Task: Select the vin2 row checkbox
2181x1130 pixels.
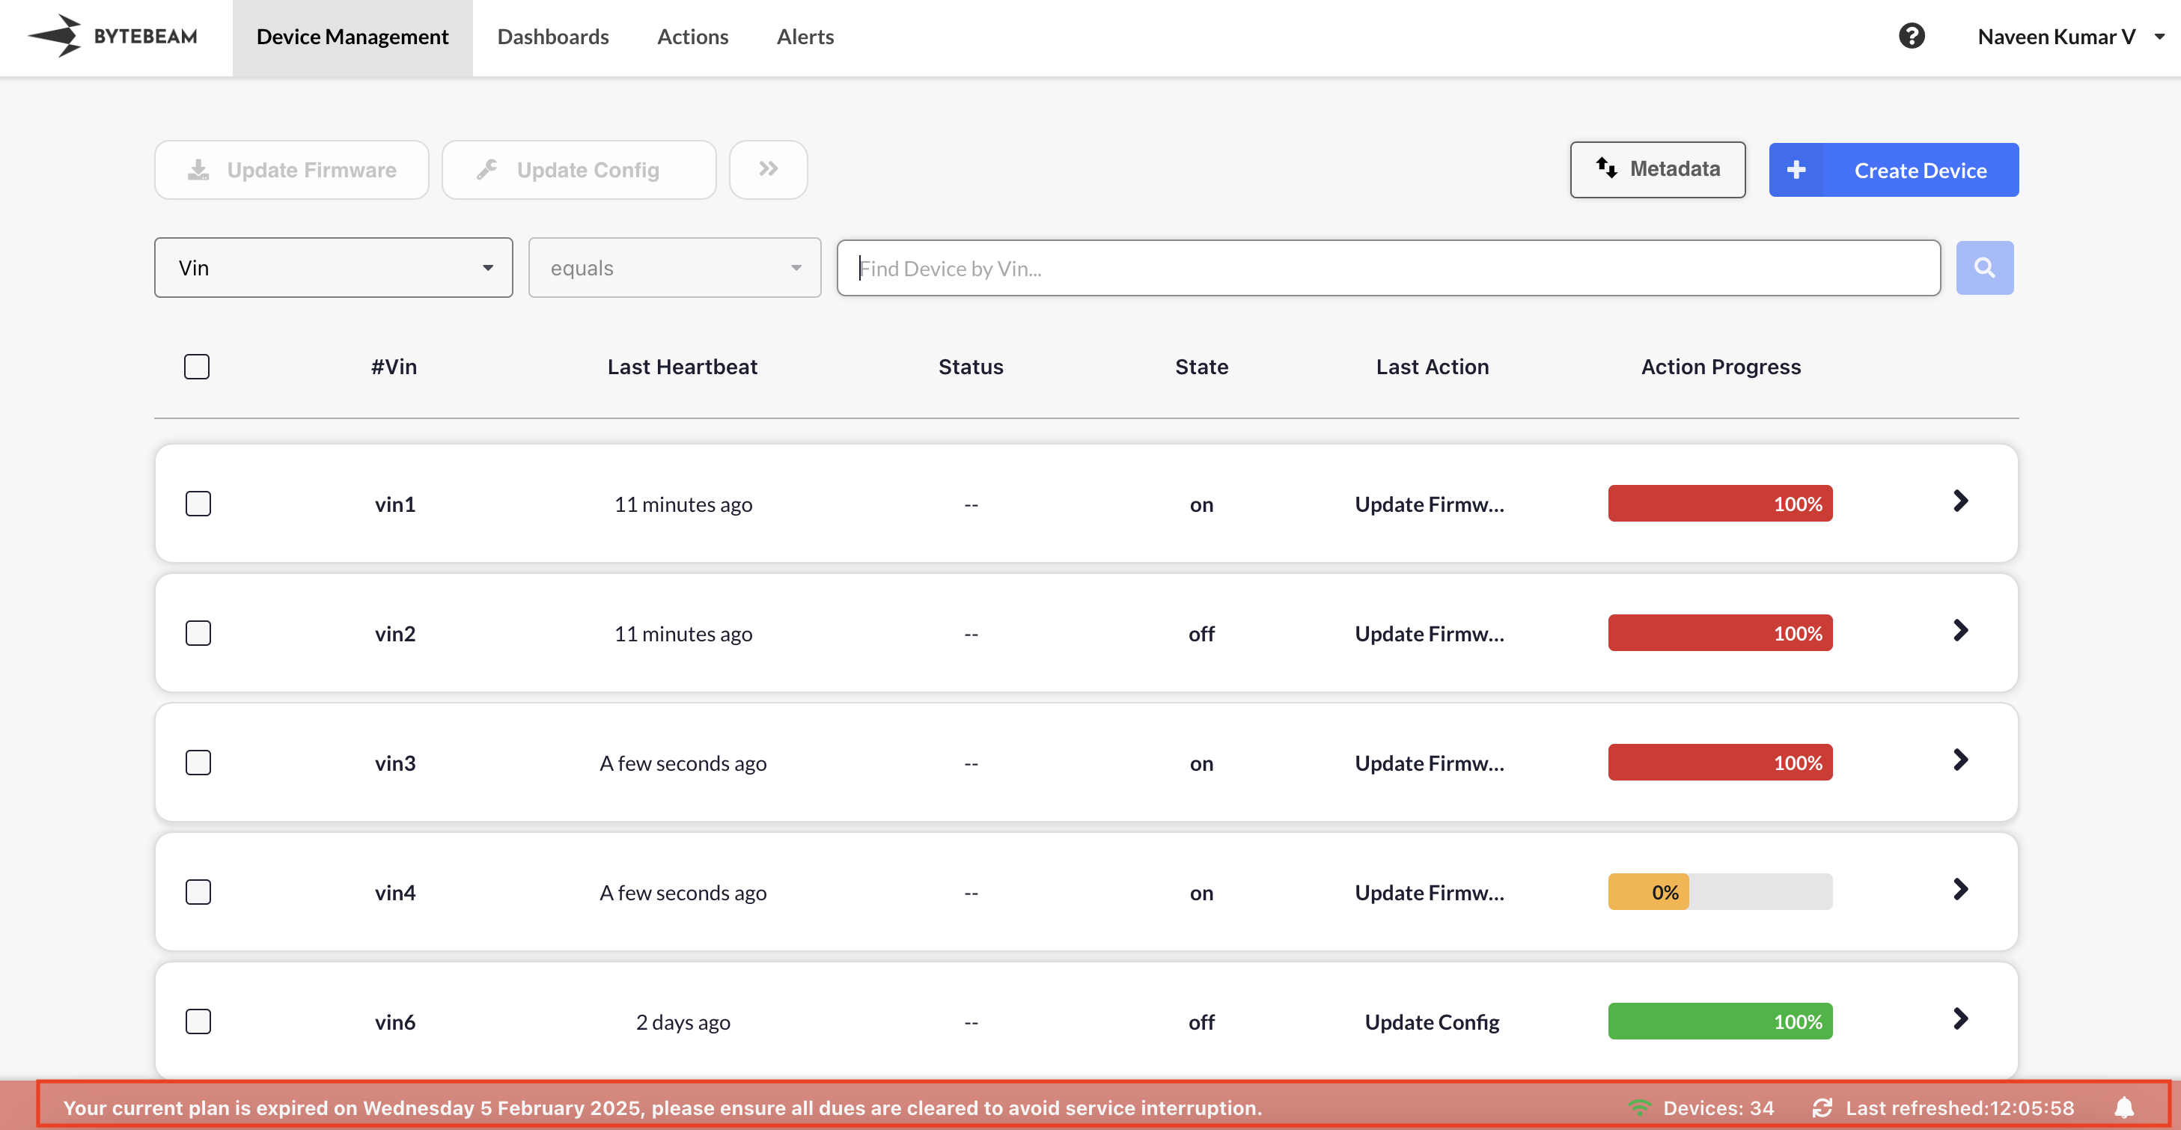Action: pyautogui.click(x=198, y=633)
